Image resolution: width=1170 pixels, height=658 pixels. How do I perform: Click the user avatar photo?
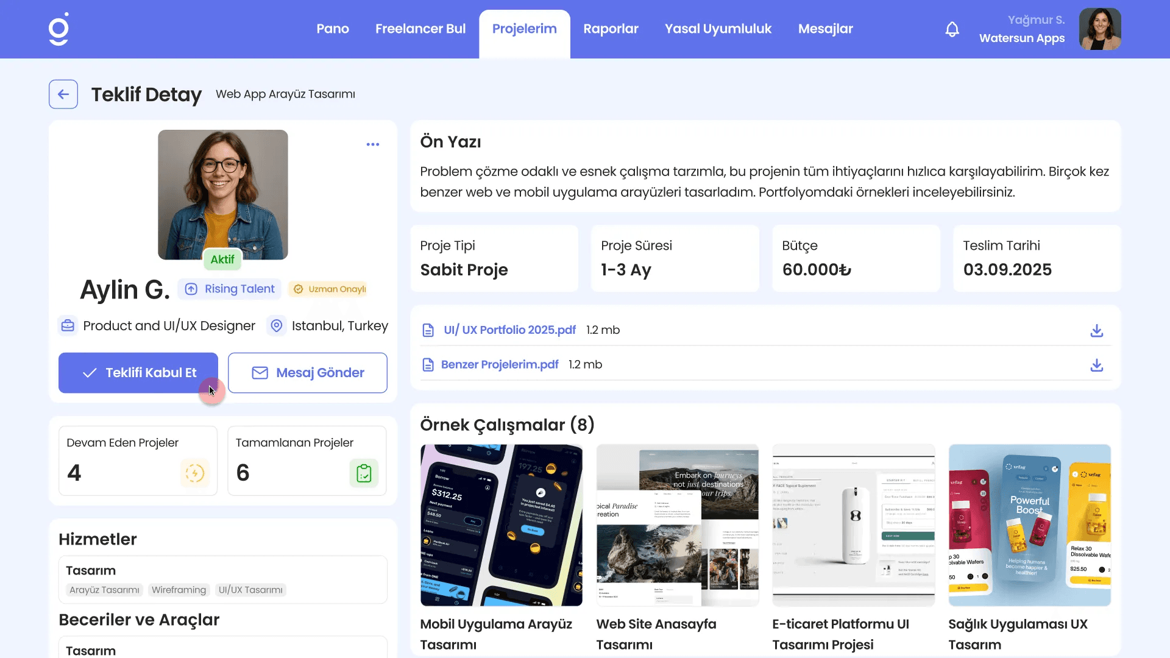1099,29
